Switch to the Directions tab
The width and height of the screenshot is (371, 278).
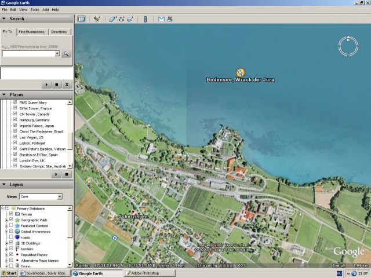[59, 32]
